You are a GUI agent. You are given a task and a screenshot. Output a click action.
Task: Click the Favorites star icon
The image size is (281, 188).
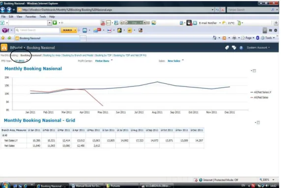click(x=3, y=38)
